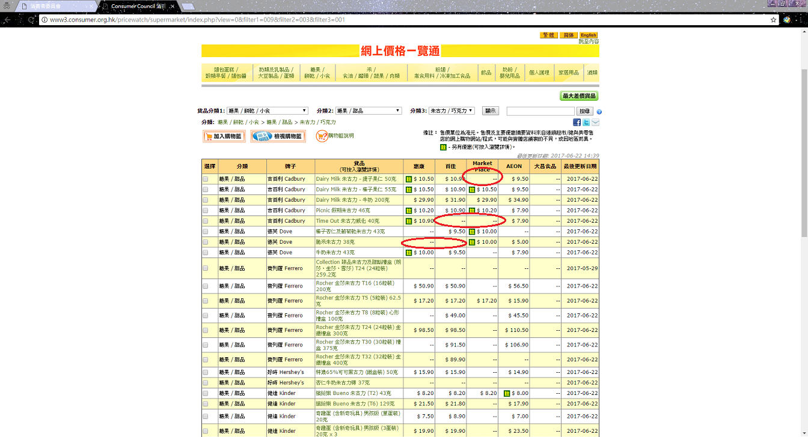
Task: Tick the checkbox for Kinder Bueno T2 43克
Action: click(206, 393)
